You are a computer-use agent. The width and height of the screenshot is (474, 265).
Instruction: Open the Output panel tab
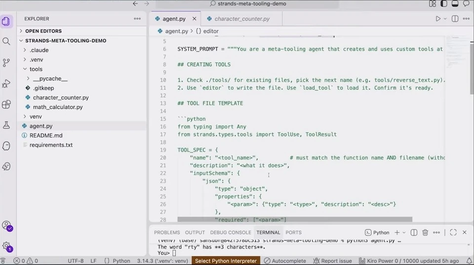pos(195,232)
